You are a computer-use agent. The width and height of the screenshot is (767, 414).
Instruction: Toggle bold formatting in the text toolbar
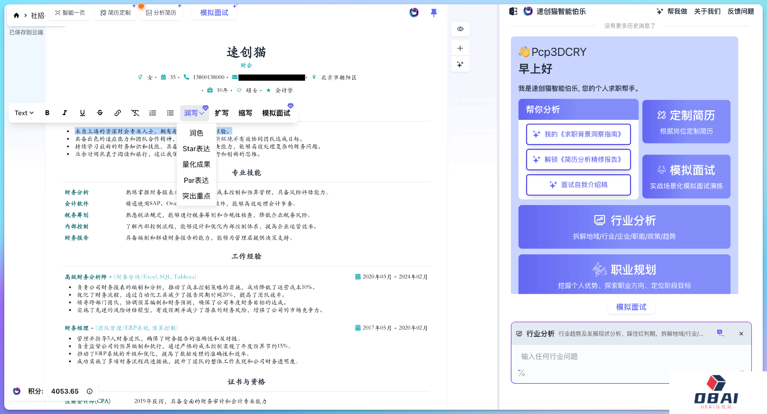[x=47, y=113]
